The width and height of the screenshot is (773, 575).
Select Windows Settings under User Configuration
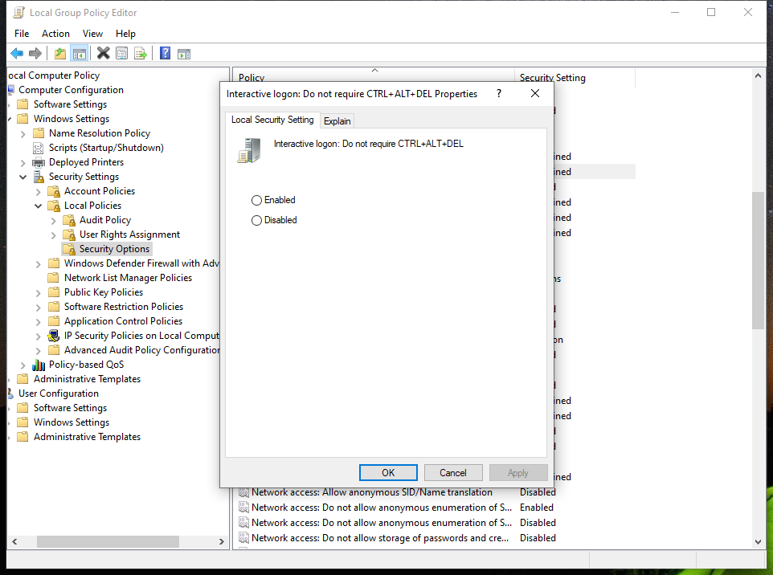tap(72, 422)
